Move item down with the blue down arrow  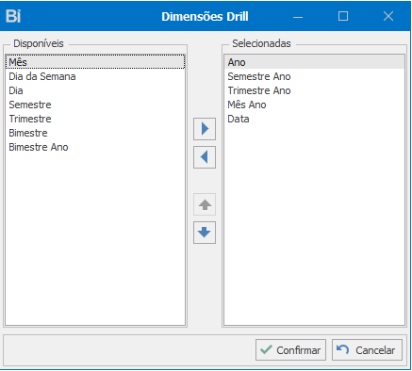tap(205, 233)
